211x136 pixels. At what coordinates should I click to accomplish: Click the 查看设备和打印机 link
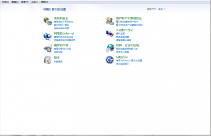[63, 49]
